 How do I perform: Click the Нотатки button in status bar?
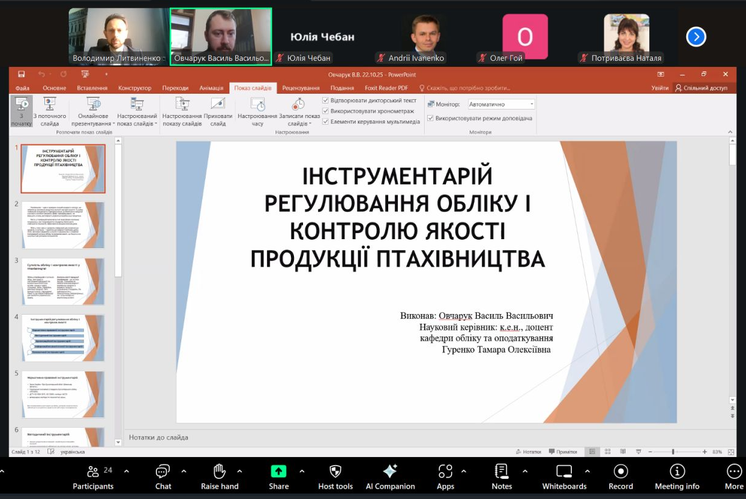coord(527,452)
